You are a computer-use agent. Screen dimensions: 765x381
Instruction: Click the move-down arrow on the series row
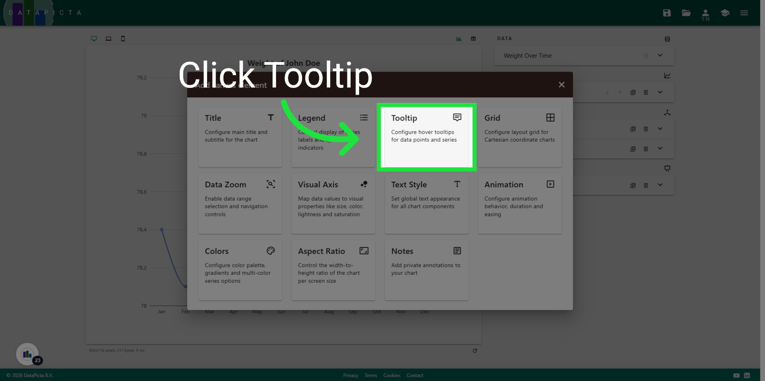pos(607,92)
